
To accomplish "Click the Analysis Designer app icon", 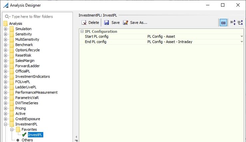I will pyautogui.click(x=6, y=5).
